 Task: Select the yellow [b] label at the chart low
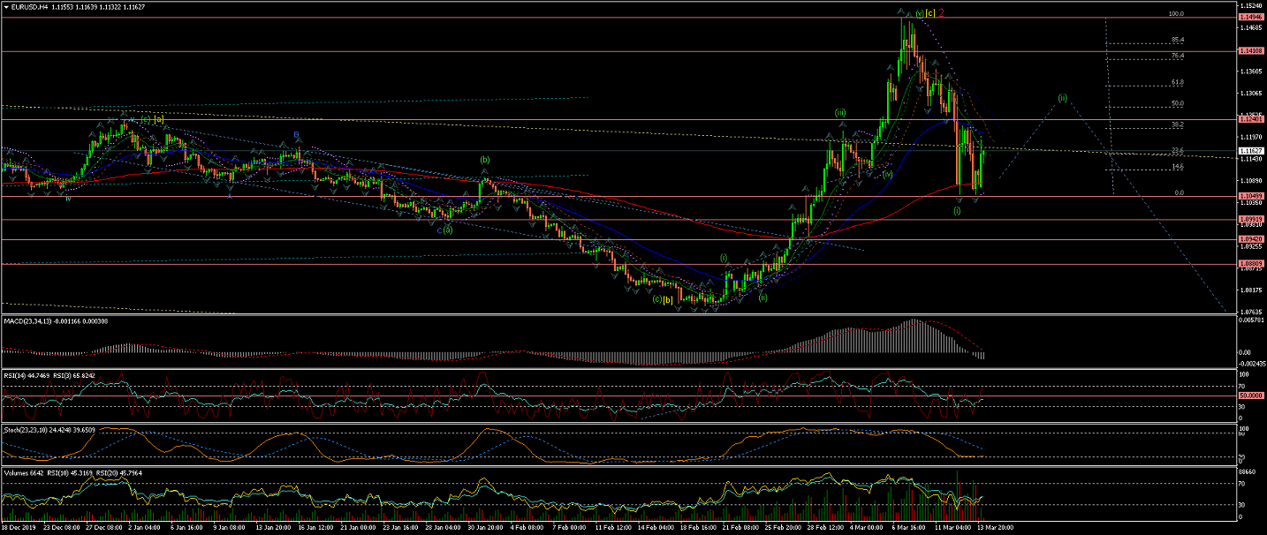coord(668,299)
